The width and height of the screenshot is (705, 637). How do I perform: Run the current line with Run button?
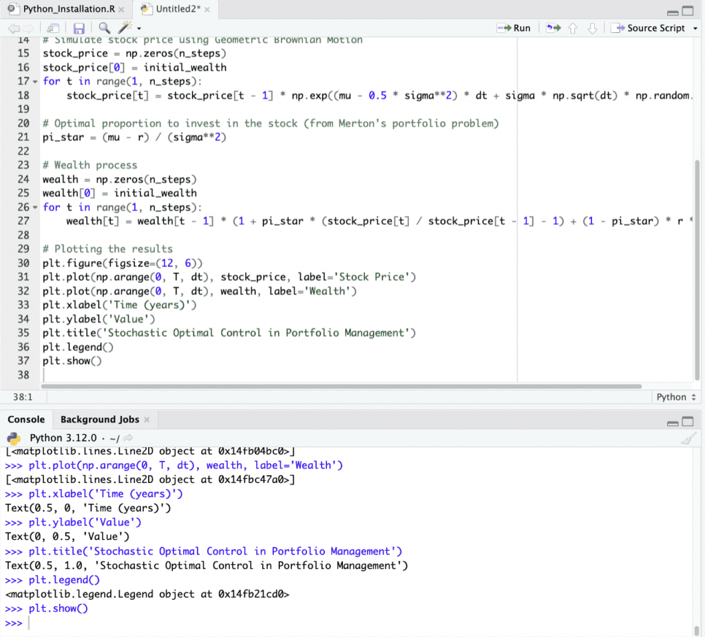514,28
